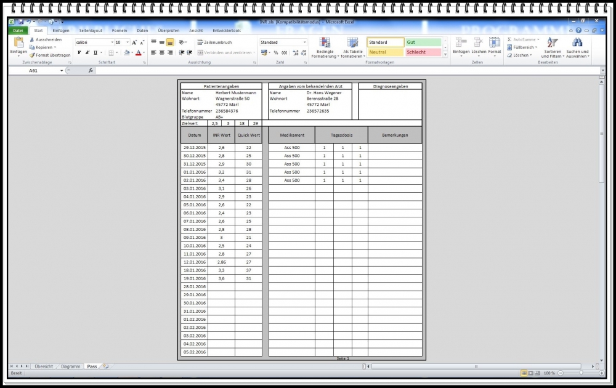Click the Datei file button

[18, 30]
